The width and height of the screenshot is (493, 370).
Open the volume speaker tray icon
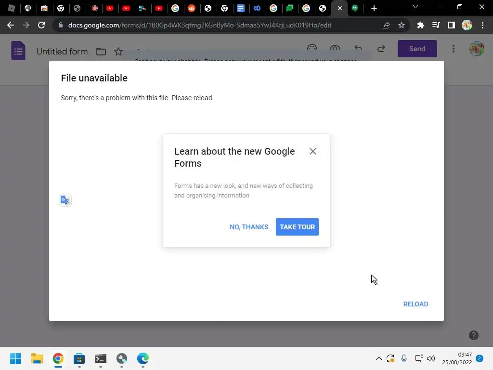431,358
